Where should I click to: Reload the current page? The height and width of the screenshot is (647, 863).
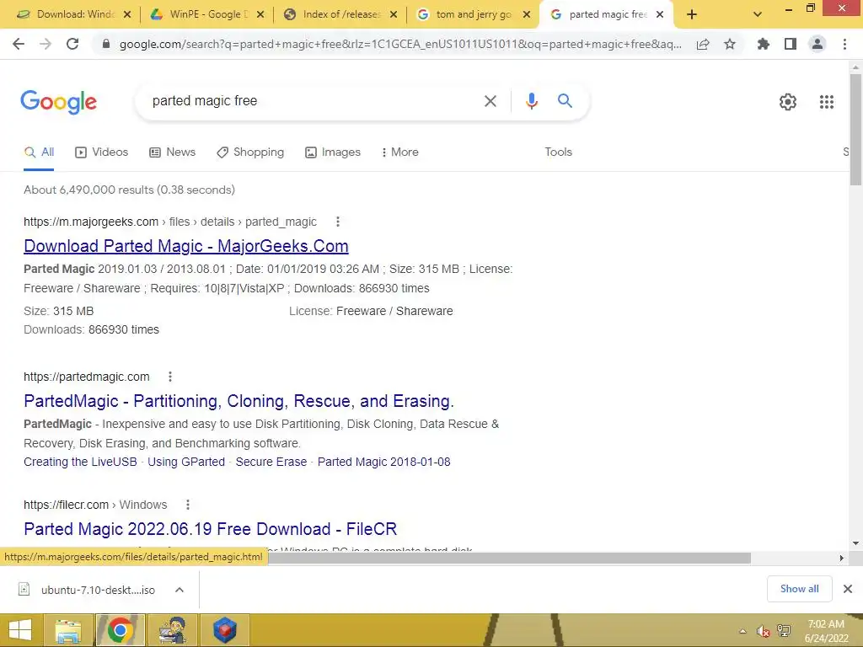(72, 44)
